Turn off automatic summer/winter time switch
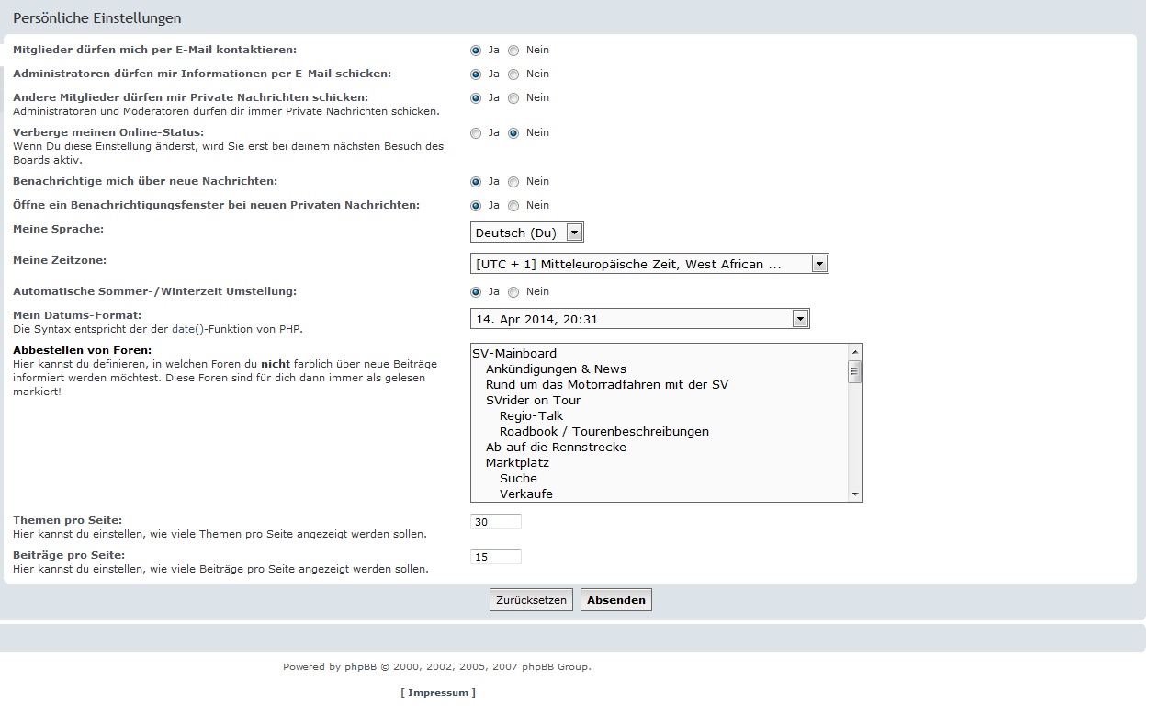Viewport: 1150px width, 715px height. 513,292
